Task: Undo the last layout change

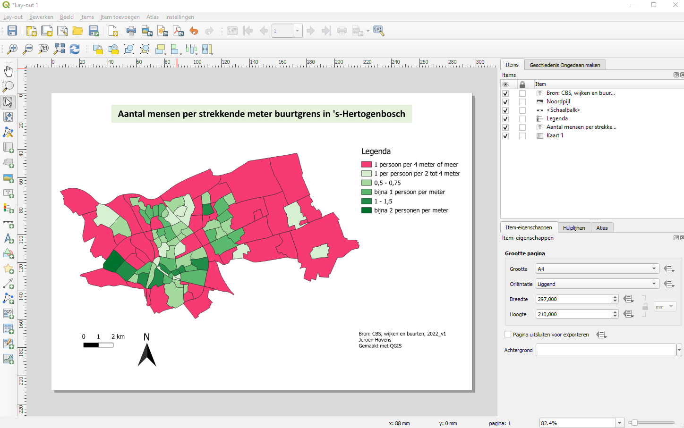Action: click(x=193, y=30)
